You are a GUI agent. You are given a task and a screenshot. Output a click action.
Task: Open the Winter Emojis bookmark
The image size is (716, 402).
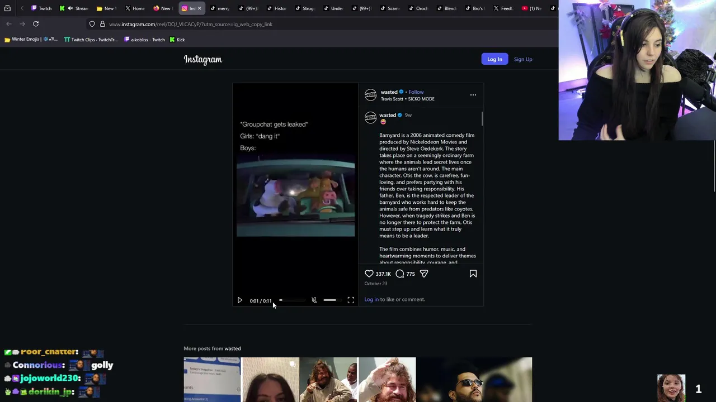coord(31,40)
